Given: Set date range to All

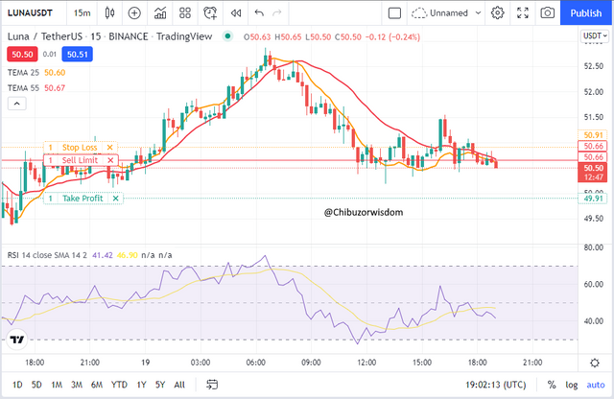Looking at the screenshot, I should click(x=179, y=385).
